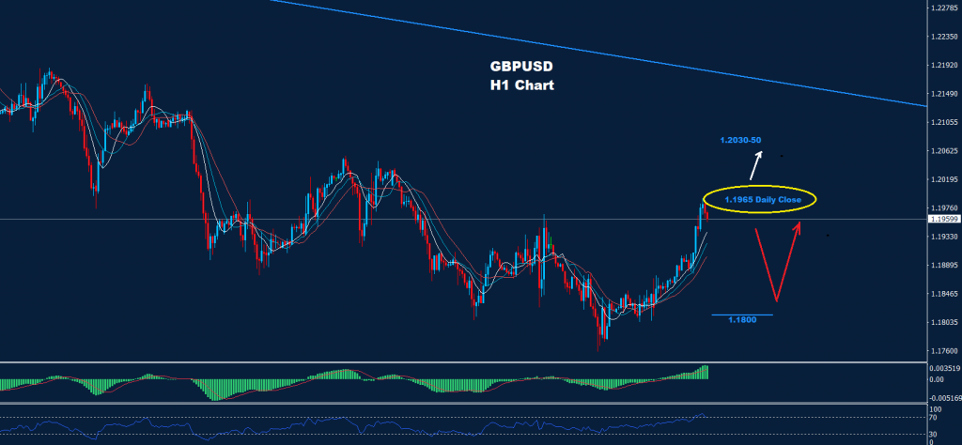This screenshot has height=445, width=962.
Task: Click the GBPUSD chart title text
Action: pos(520,66)
